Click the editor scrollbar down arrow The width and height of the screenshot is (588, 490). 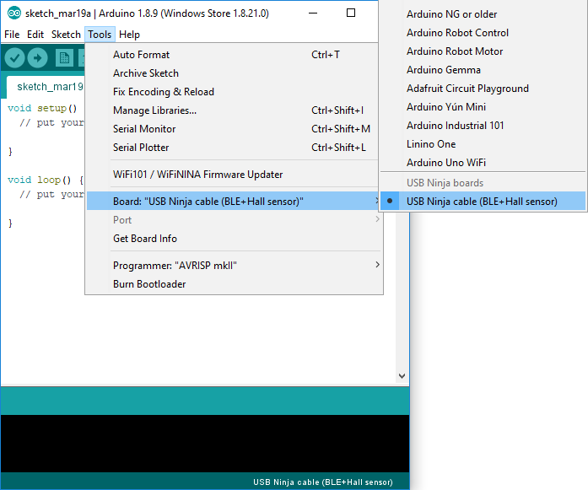[x=402, y=376]
